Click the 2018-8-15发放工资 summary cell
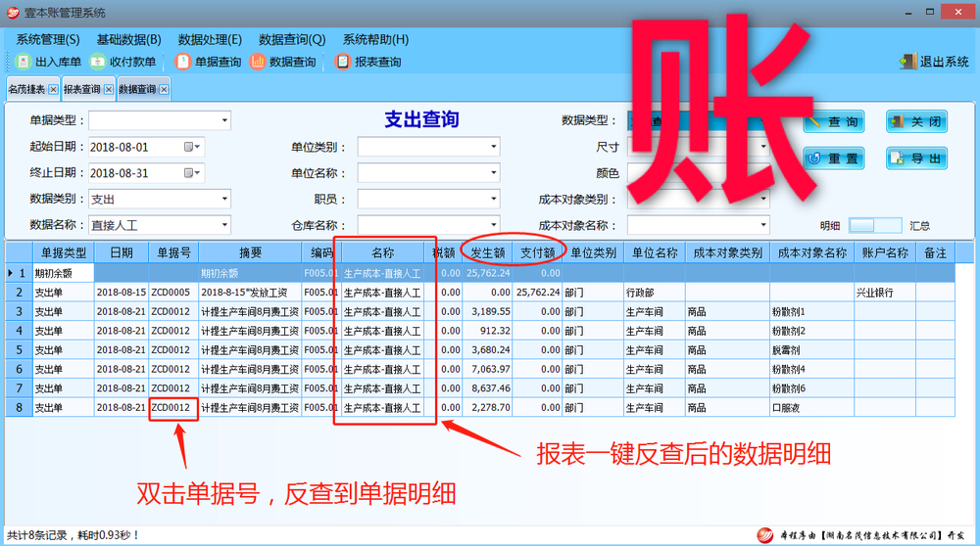The height and width of the screenshot is (546, 980). point(250,293)
